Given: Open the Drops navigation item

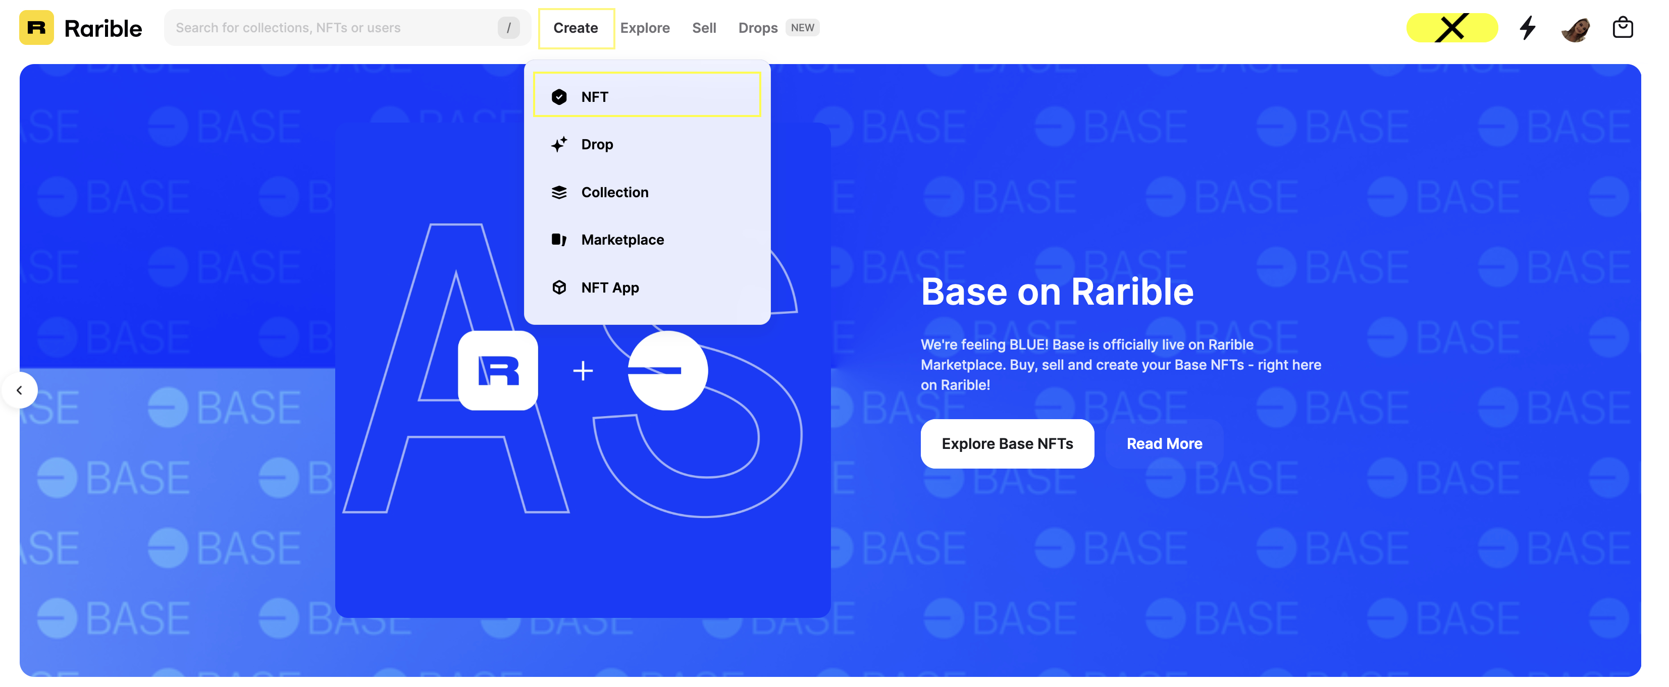Looking at the screenshot, I should click(758, 28).
